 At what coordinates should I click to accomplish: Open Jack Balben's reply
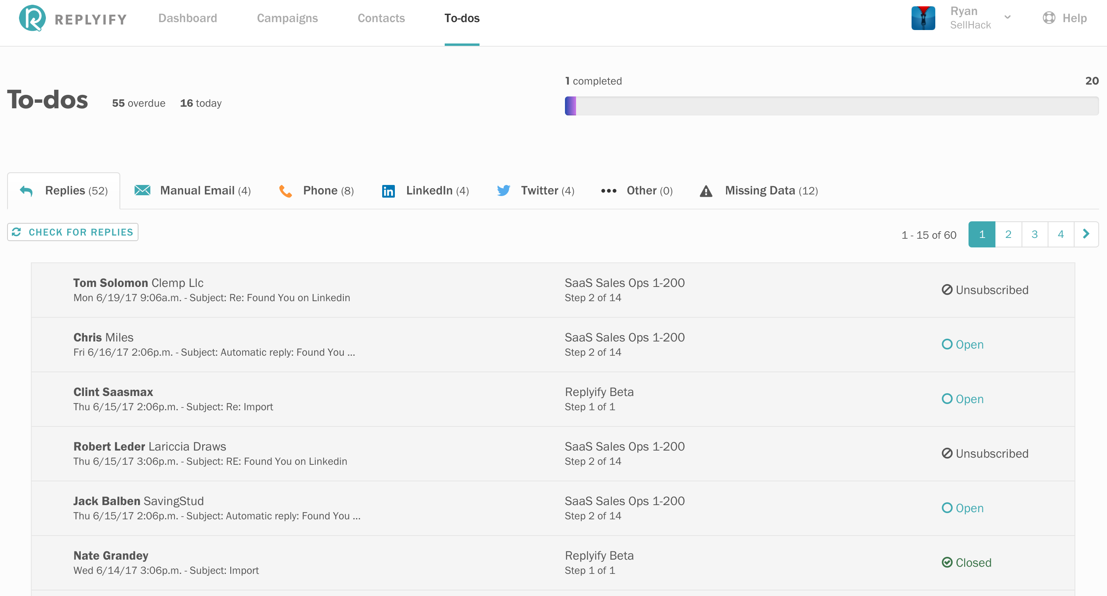click(x=553, y=508)
